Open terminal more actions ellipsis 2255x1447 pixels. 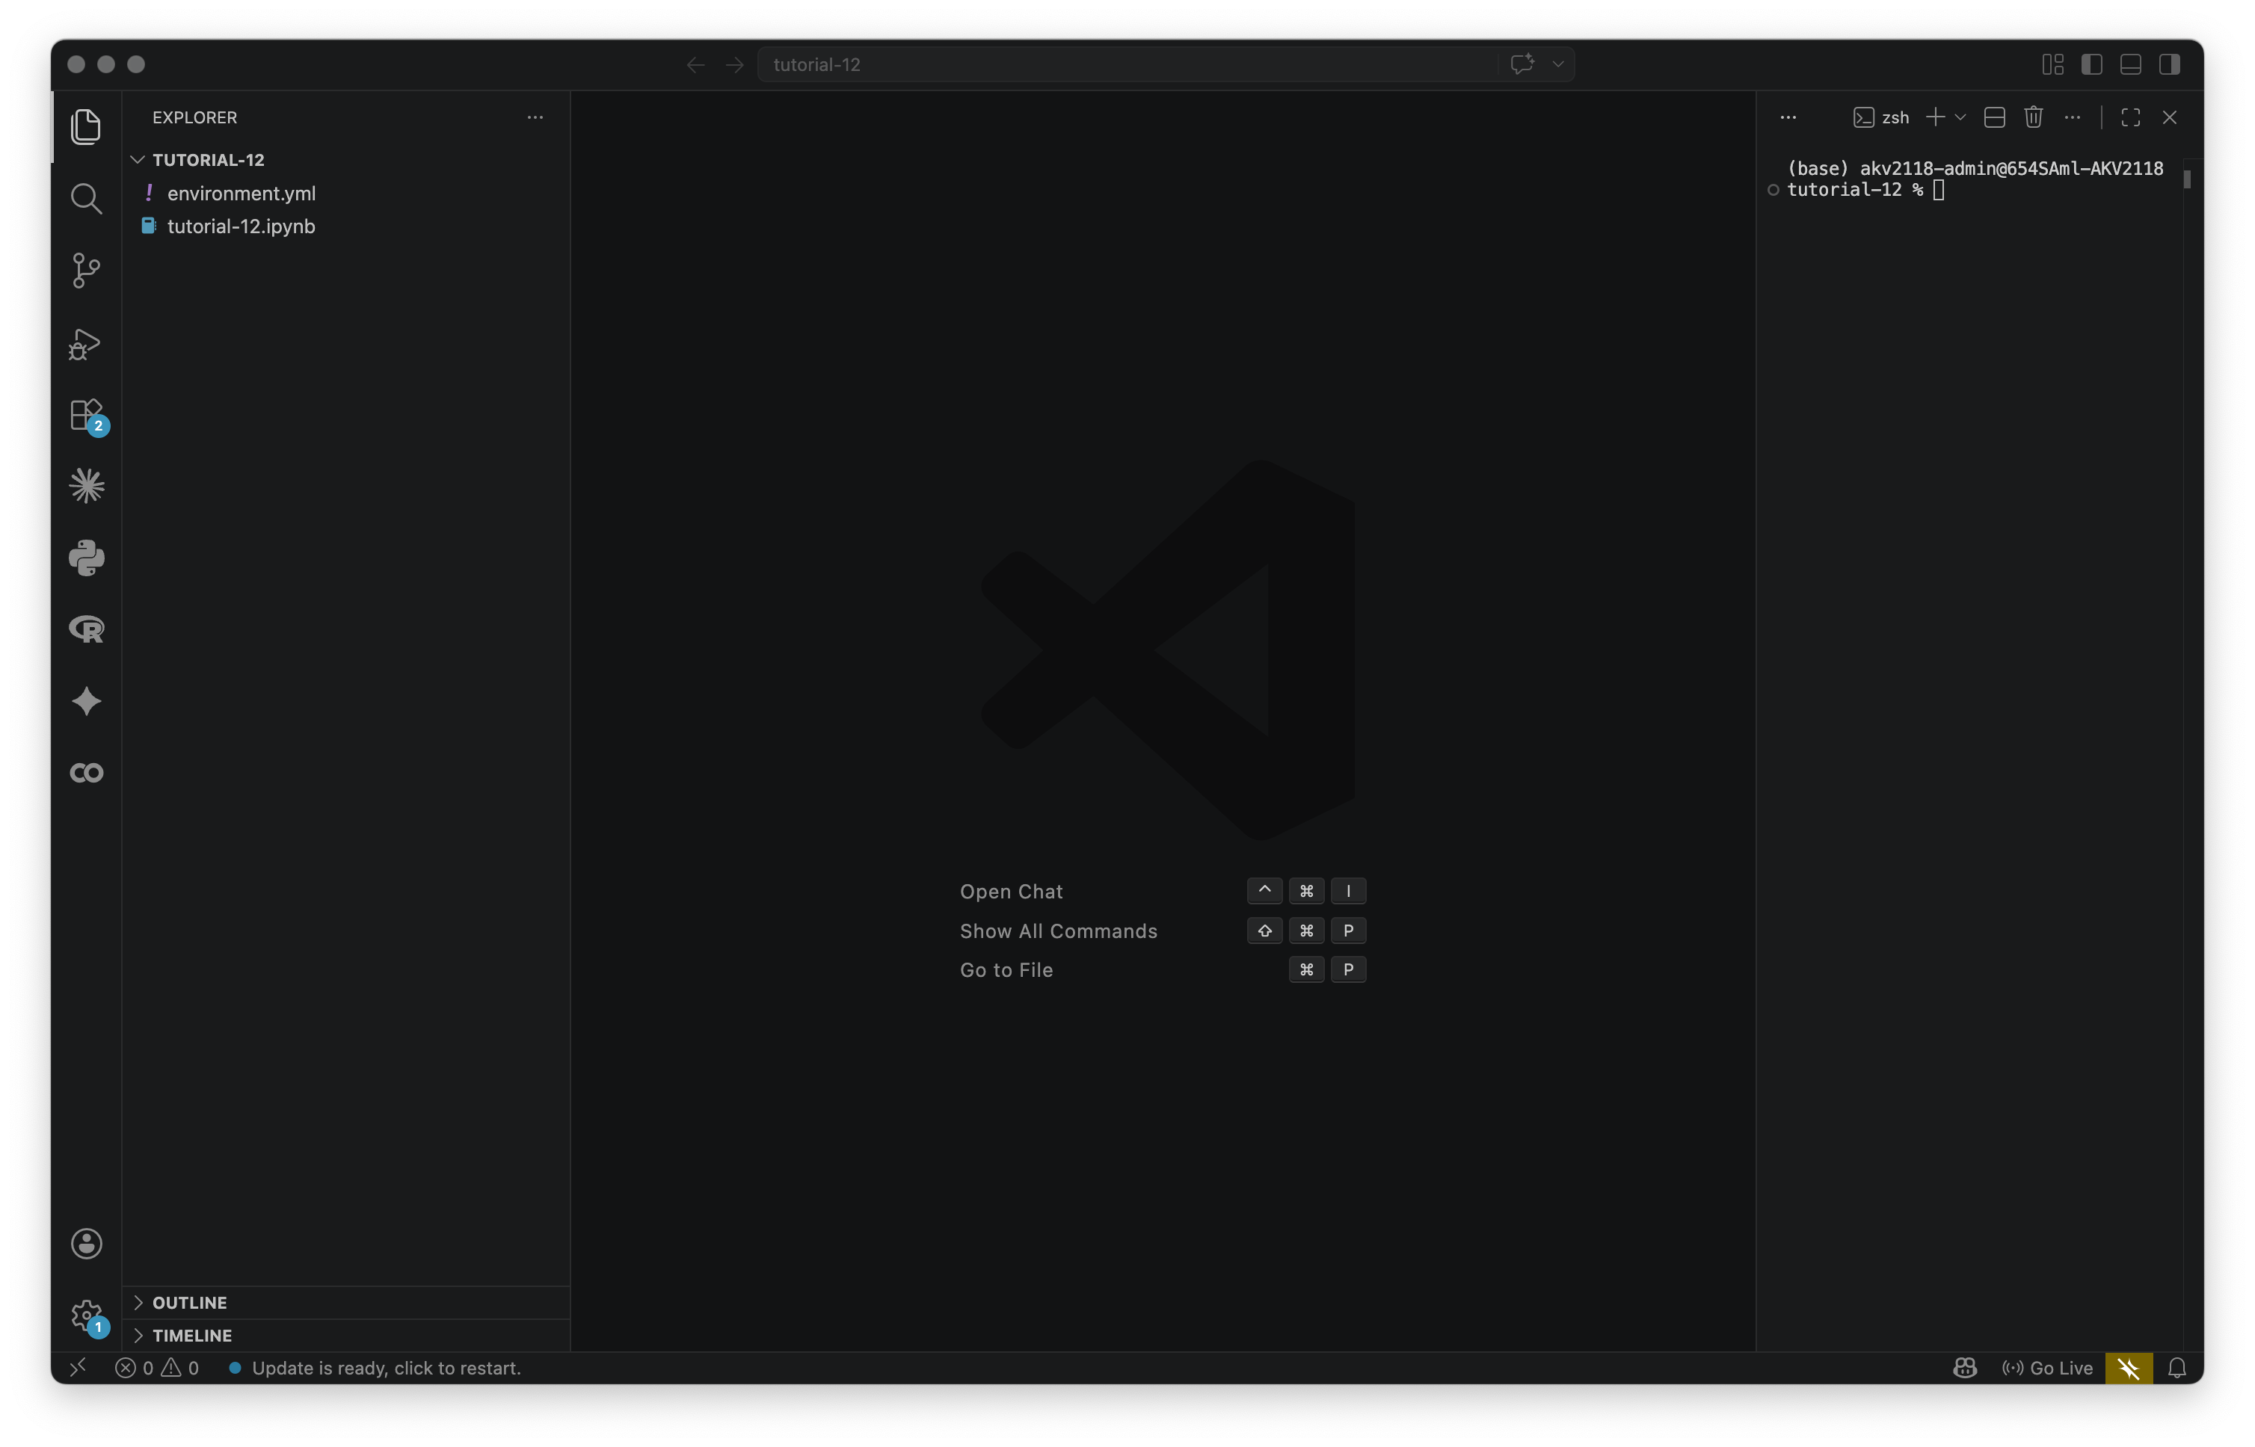pyautogui.click(x=2072, y=117)
